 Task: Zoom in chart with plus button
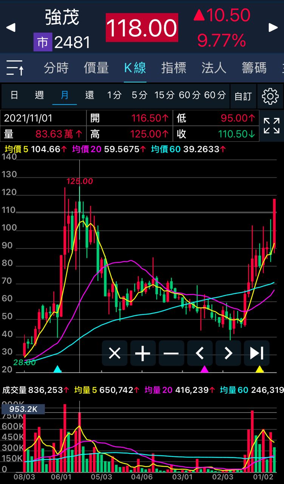[x=143, y=353]
